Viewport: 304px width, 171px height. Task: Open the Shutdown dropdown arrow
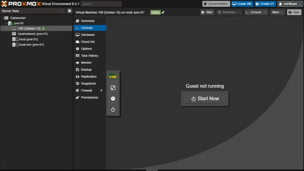click(x=239, y=12)
